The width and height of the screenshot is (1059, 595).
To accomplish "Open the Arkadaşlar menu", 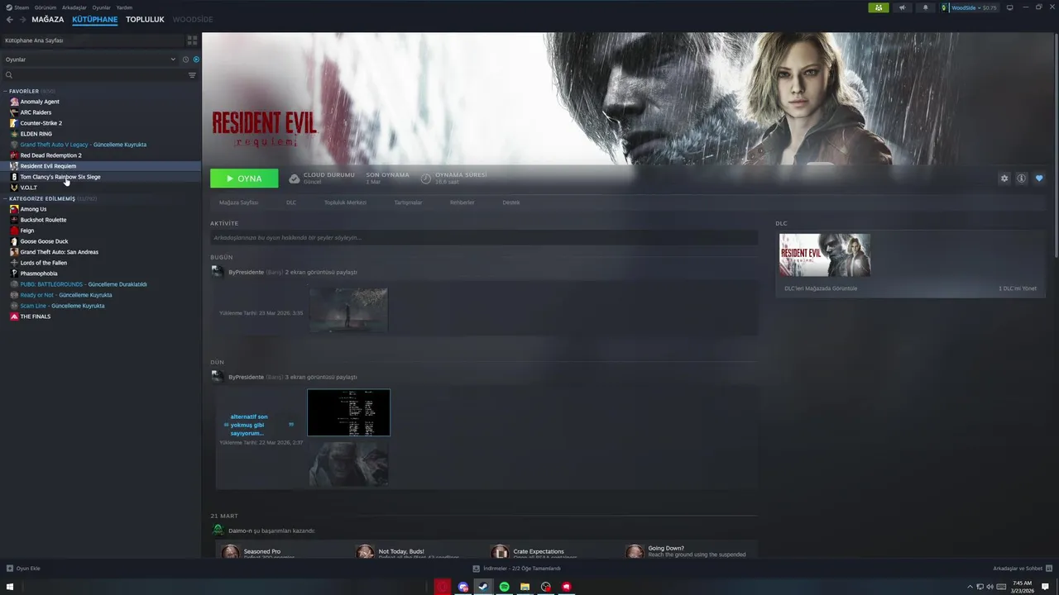I will pyautogui.click(x=74, y=7).
